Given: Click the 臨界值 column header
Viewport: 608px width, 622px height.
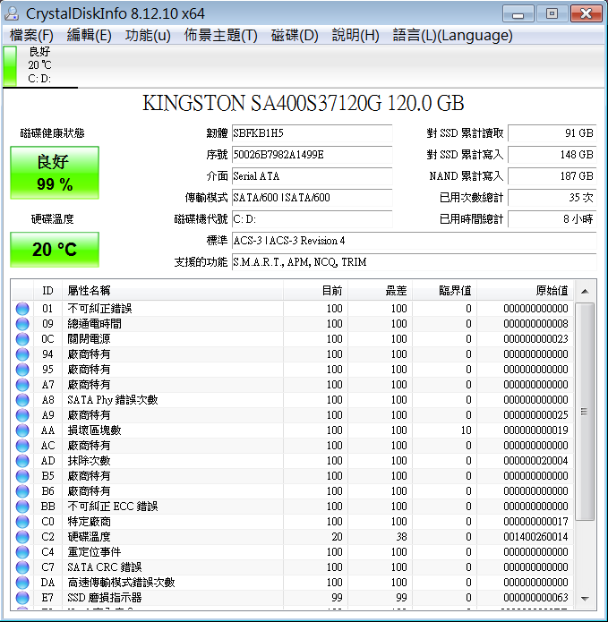Looking at the screenshot, I should [x=444, y=291].
